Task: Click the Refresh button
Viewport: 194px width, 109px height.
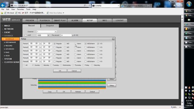Action: 78,92
